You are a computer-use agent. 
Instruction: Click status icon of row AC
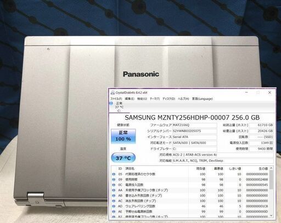tap(114, 201)
